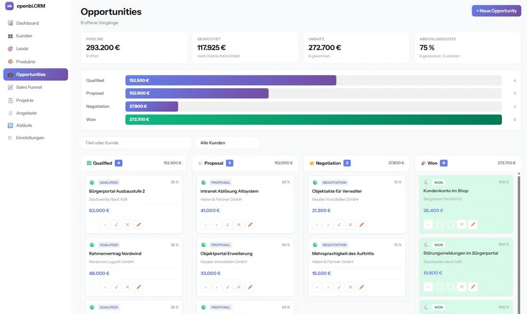This screenshot has height=314, width=527.
Task: Open Abläufe in the sidebar
Action: click(35, 125)
